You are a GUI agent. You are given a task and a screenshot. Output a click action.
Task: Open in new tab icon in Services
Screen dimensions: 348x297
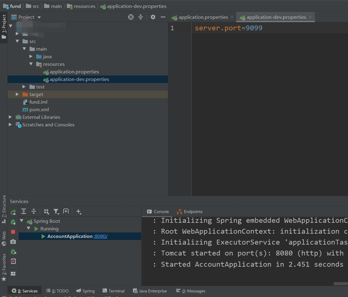(66, 211)
